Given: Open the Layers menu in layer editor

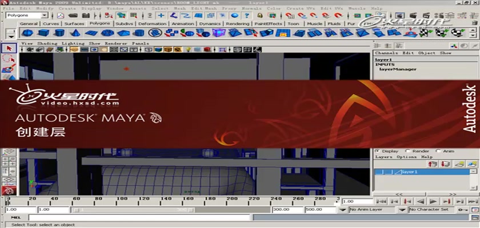Looking at the screenshot, I should (x=383, y=157).
